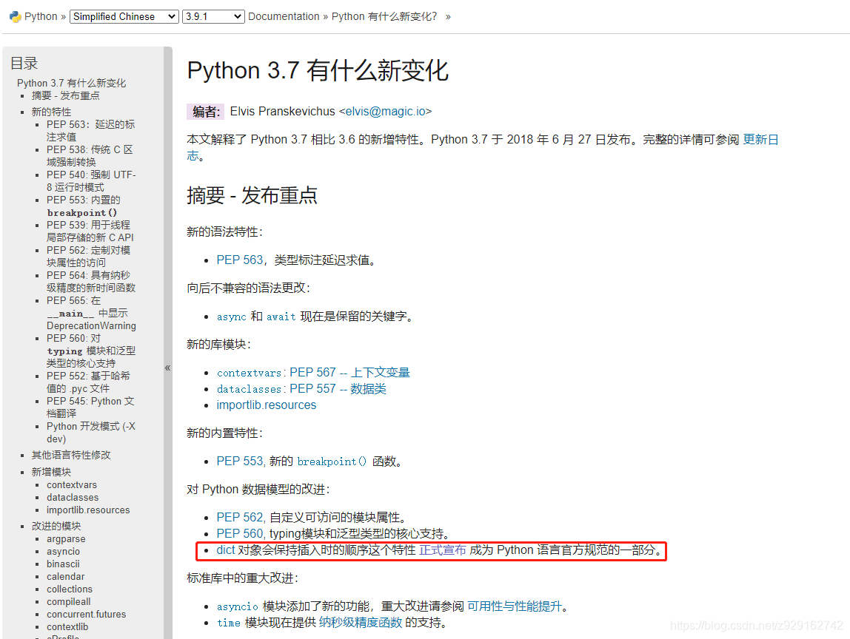Open the Documentation breadcrumb link

(284, 17)
